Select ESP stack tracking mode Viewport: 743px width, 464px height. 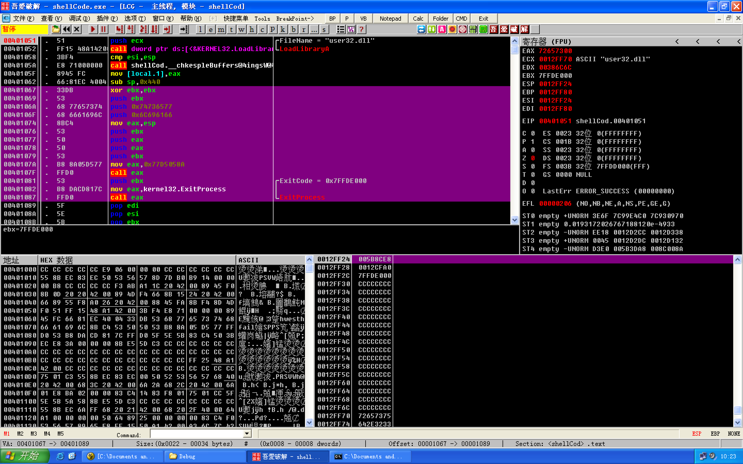pyautogui.click(x=696, y=434)
